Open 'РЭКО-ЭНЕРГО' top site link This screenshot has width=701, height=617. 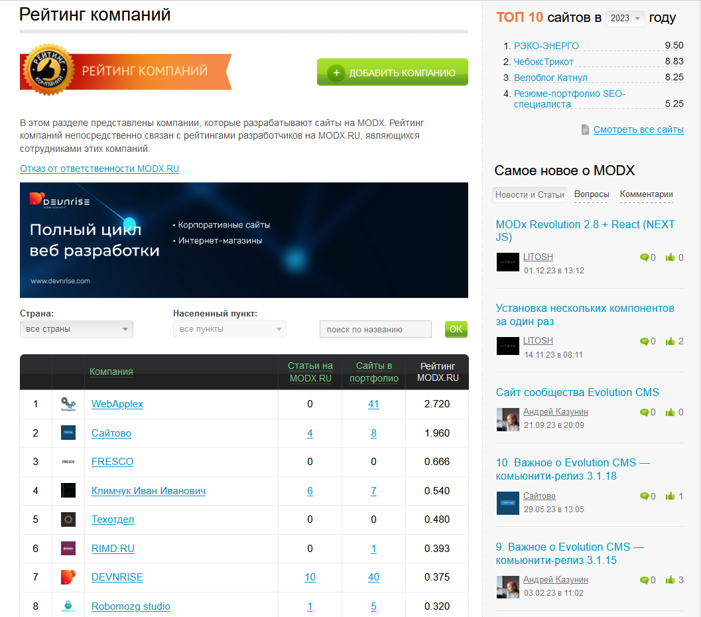[x=546, y=46]
